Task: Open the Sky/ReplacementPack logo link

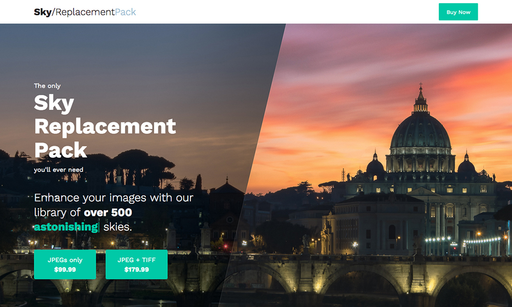Action: (85, 12)
